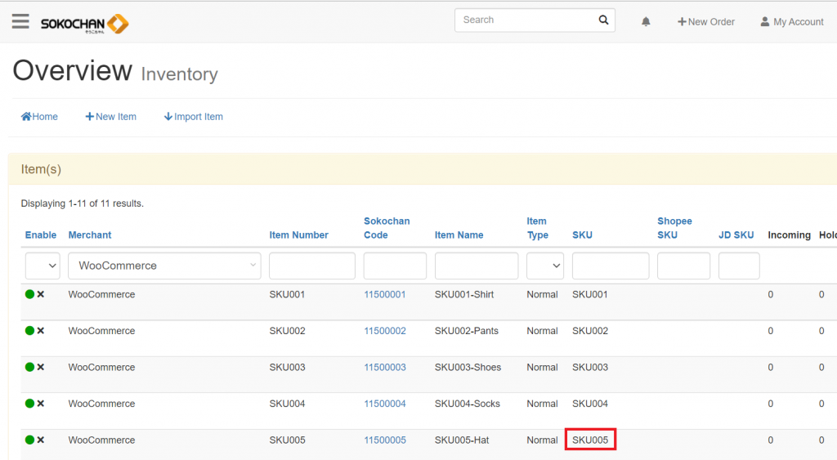Screen dimensions: 837x460
Task: Click X icon in SKU002 row
Action: 41,330
